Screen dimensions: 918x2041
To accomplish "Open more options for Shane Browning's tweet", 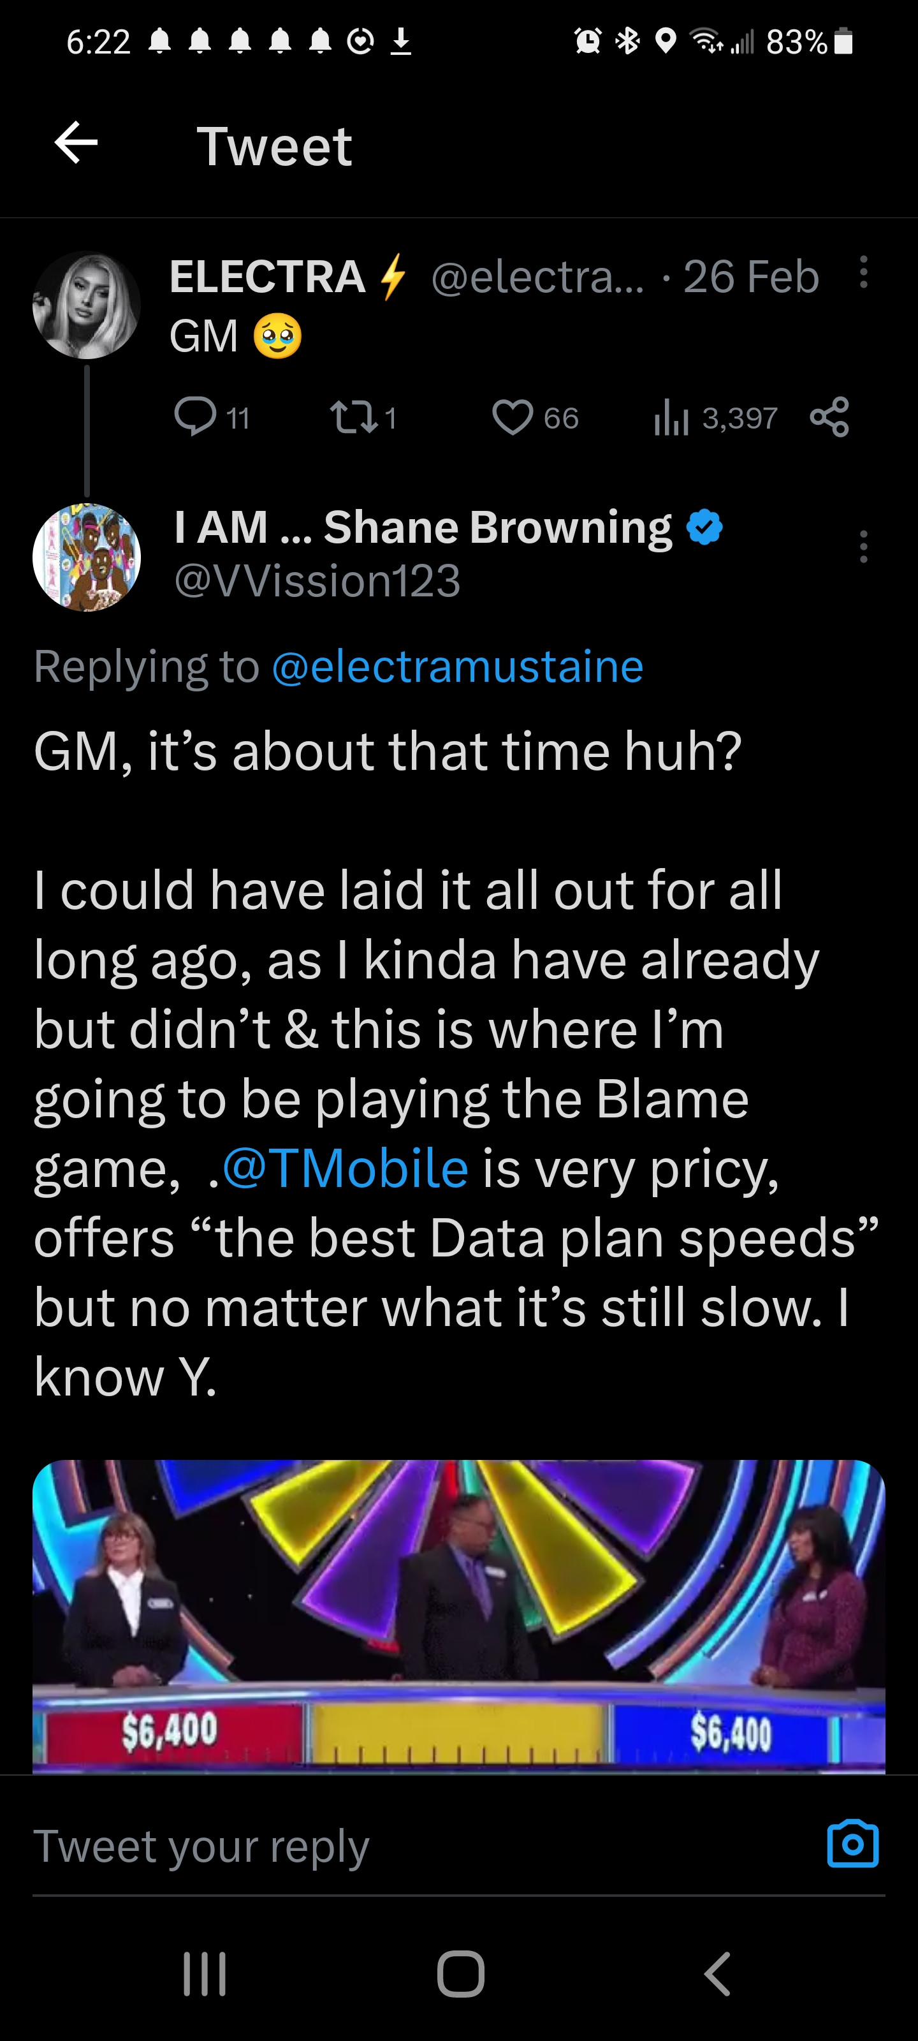I will pos(863,547).
